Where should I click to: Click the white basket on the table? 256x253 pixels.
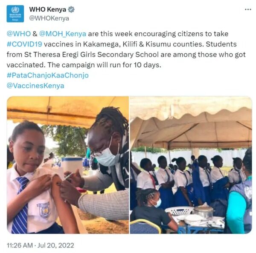click(x=179, y=211)
